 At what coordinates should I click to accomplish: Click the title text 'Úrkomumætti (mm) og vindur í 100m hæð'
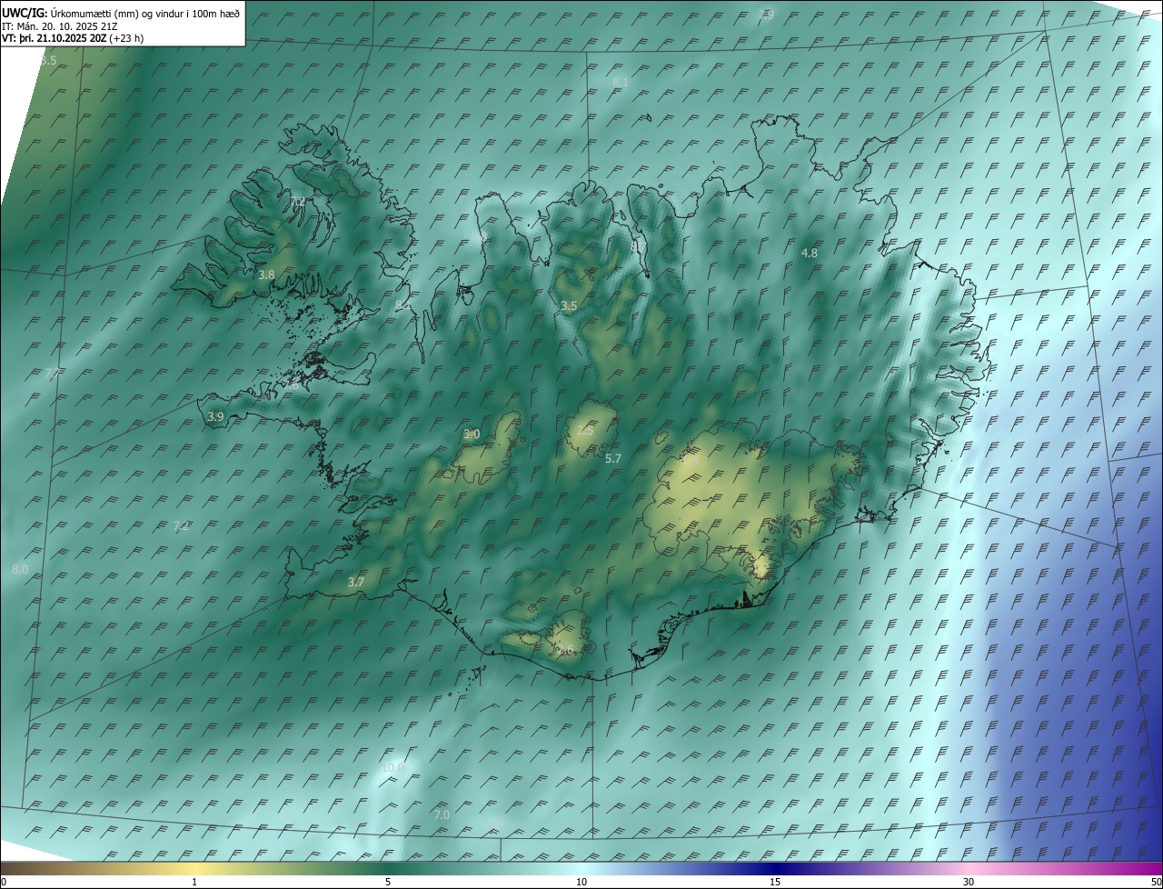coord(145,12)
